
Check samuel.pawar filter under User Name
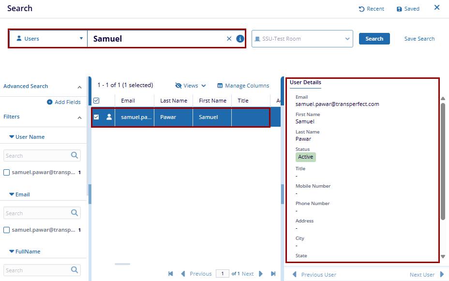7,172
